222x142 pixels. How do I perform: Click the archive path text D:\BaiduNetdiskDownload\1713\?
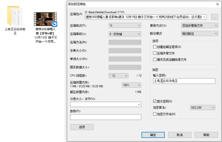[x=105, y=12]
